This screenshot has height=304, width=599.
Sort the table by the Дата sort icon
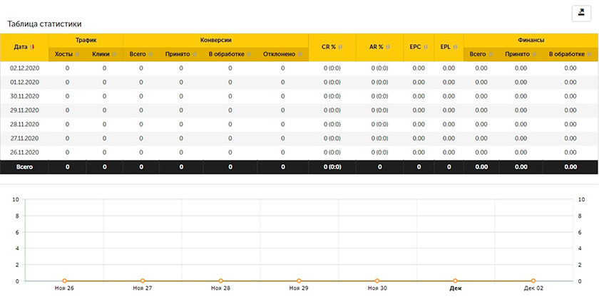click(33, 47)
